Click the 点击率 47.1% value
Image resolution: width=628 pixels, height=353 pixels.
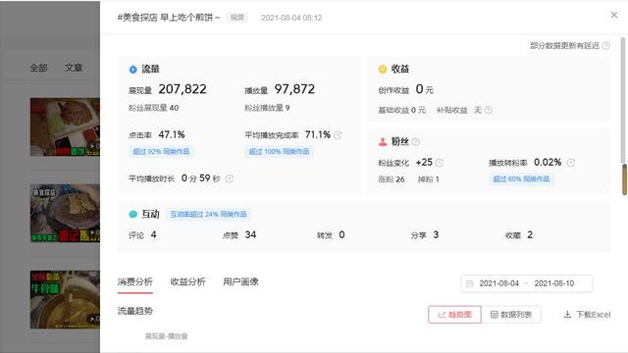click(x=172, y=135)
